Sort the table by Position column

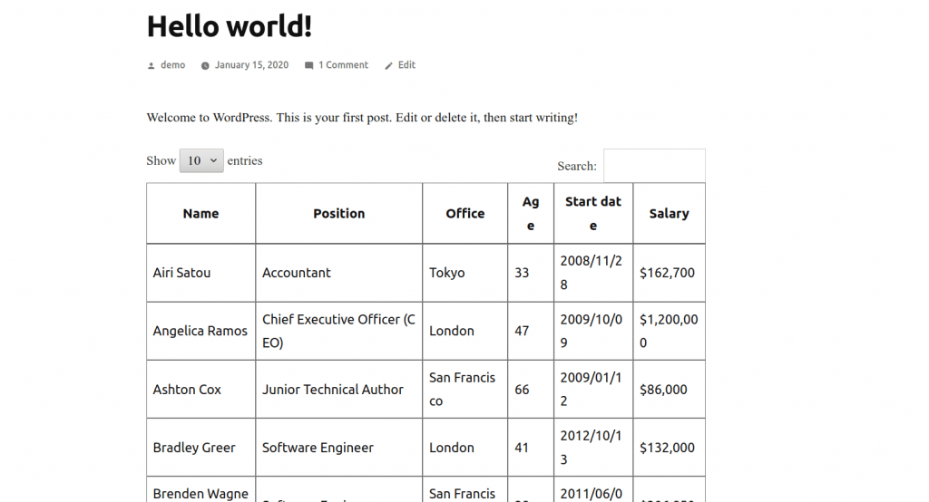pos(339,213)
